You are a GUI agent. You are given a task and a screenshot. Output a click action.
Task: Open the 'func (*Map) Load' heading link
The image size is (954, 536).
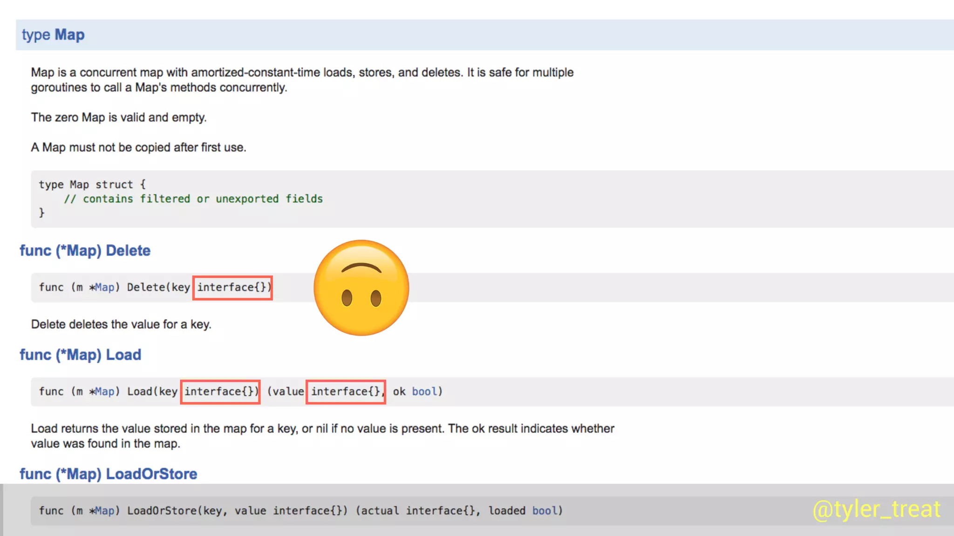coord(80,355)
